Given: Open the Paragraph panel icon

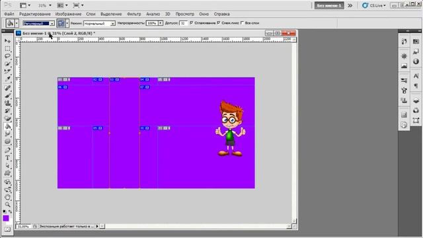Looking at the screenshot, I should point(416,86).
